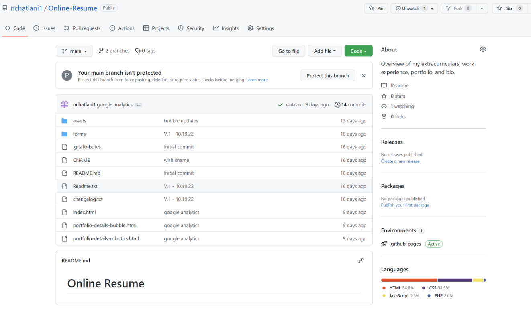The image size is (531, 313).
Task: Open the Add file dropdown
Action: [x=325, y=51]
